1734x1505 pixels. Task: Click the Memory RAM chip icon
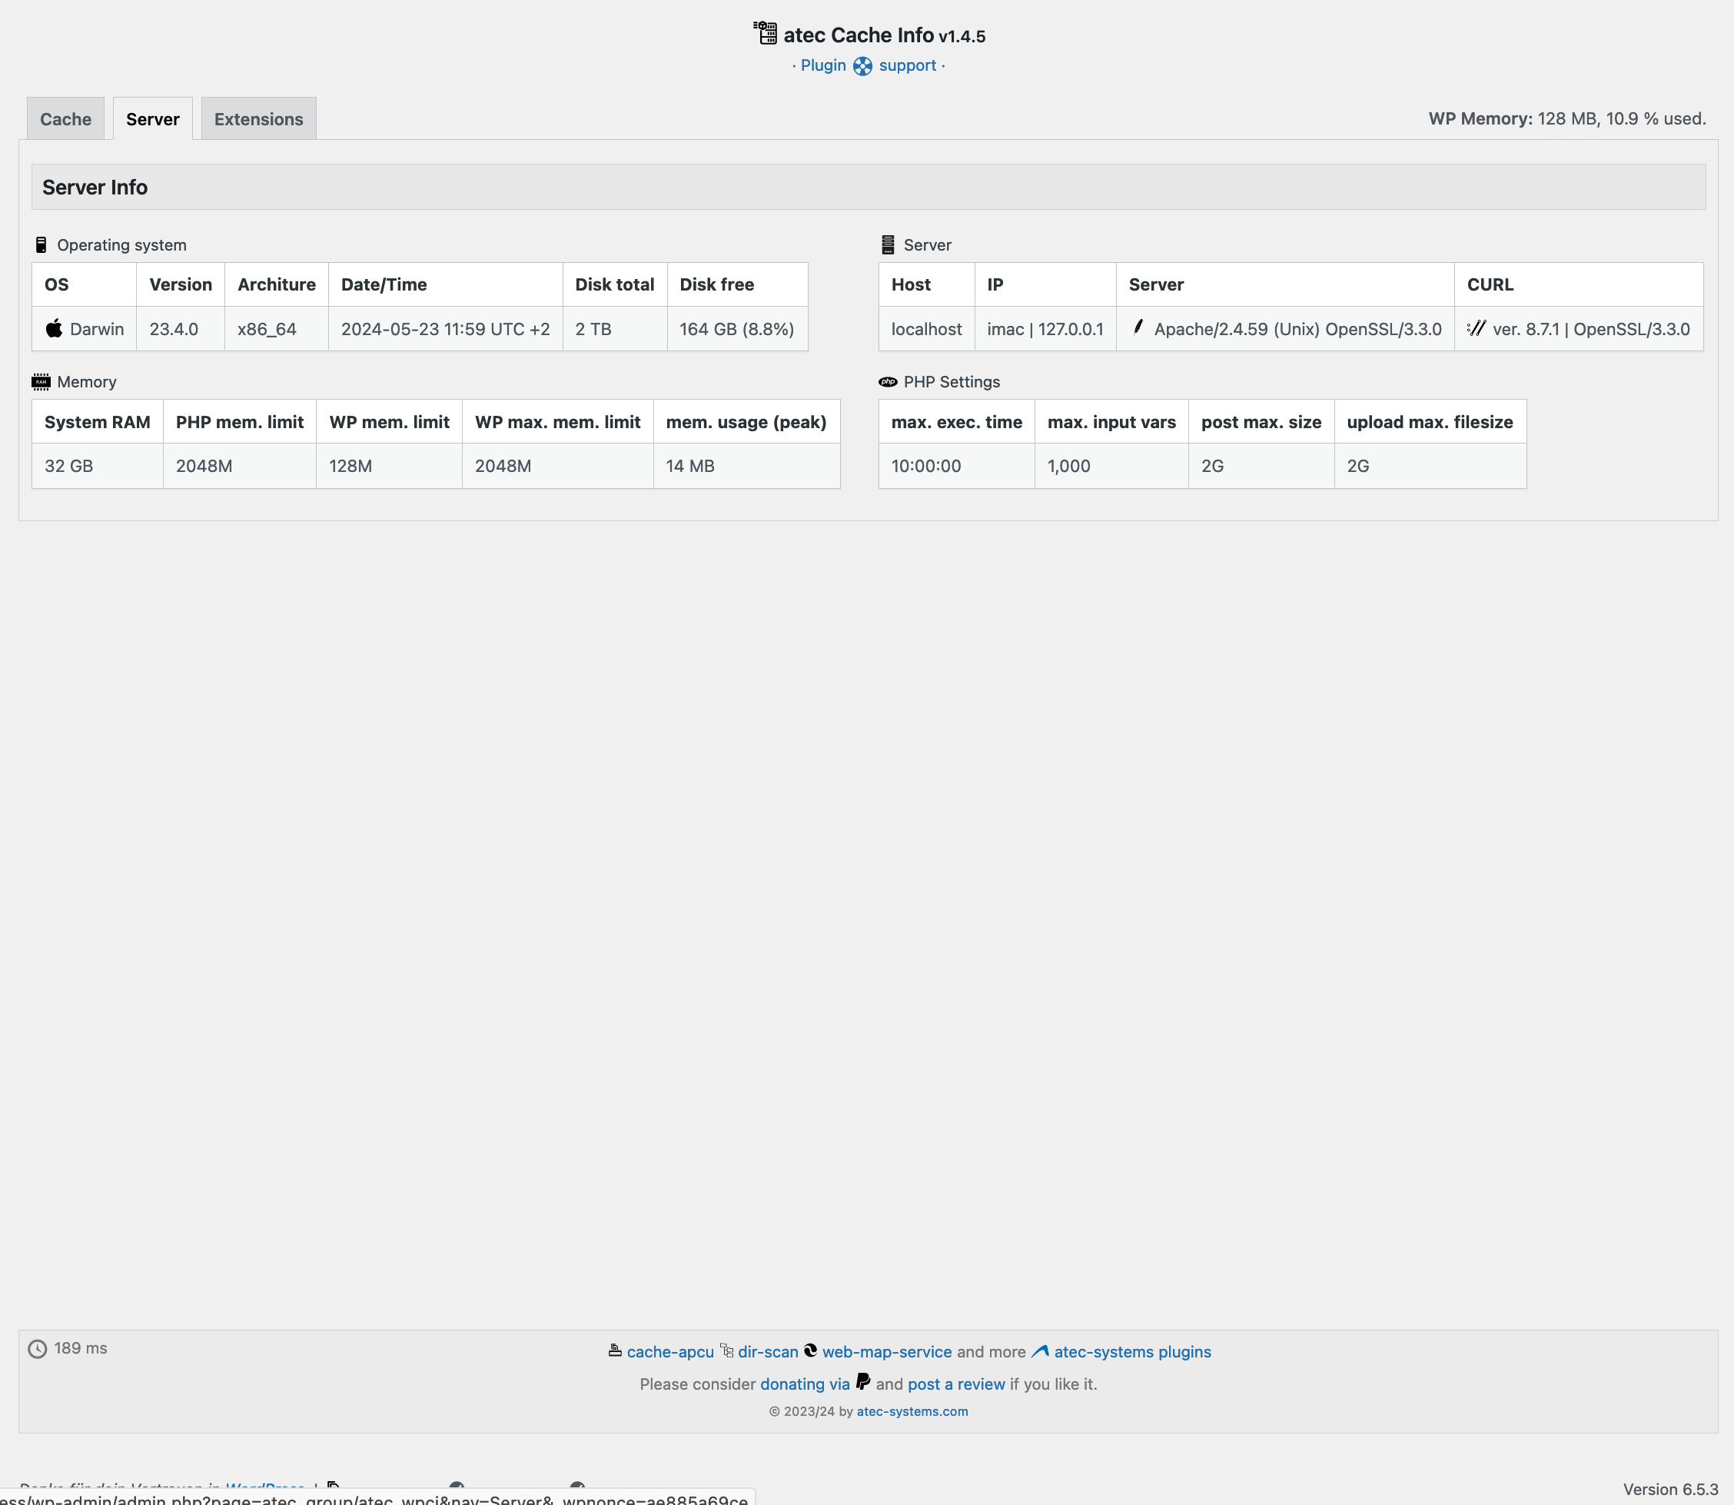[42, 382]
